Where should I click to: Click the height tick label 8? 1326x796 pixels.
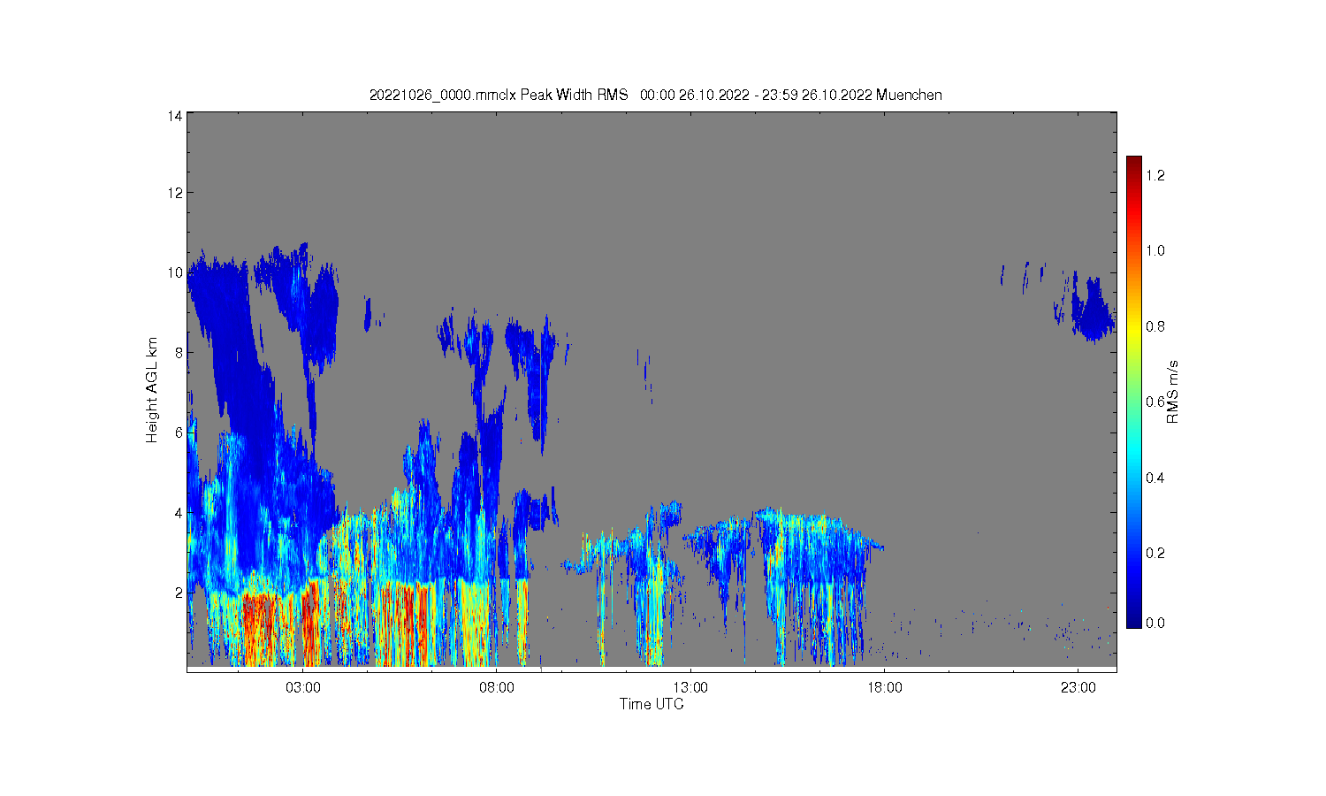pos(179,352)
